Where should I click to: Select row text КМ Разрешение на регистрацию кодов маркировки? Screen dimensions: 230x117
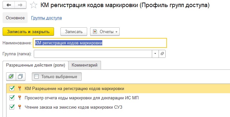pos(74,89)
